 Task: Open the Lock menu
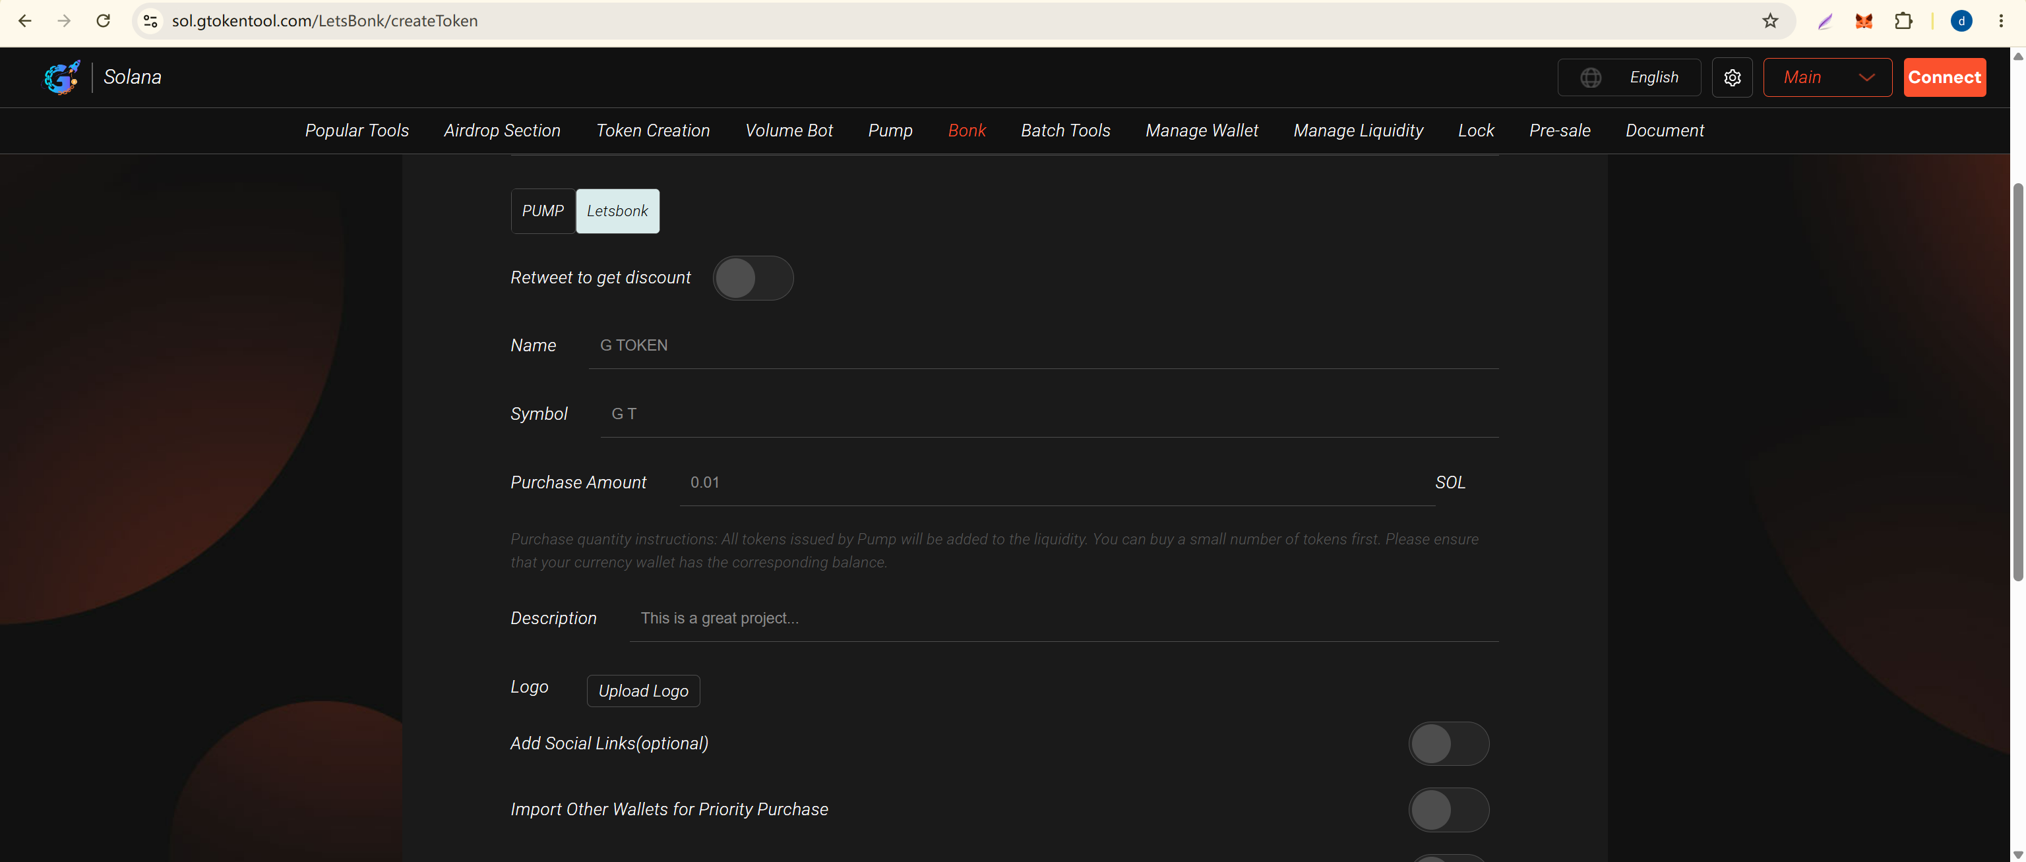coord(1475,130)
